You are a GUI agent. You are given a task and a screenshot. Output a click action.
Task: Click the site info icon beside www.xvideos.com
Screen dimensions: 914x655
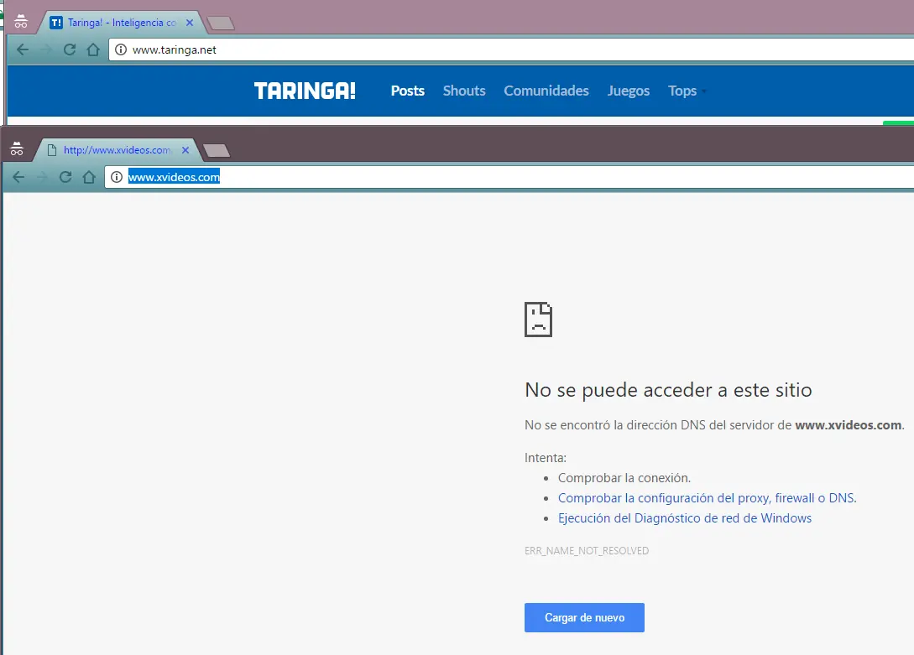coord(117,177)
